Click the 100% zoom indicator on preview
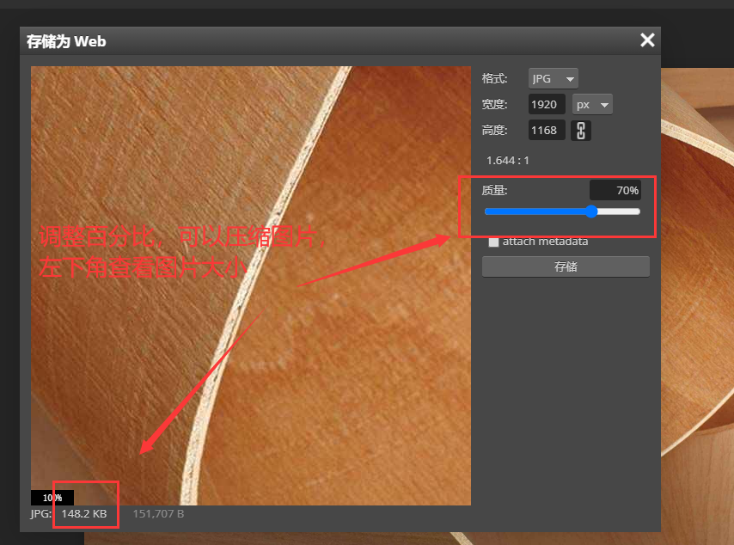Viewport: 734px width, 545px height. click(x=52, y=498)
